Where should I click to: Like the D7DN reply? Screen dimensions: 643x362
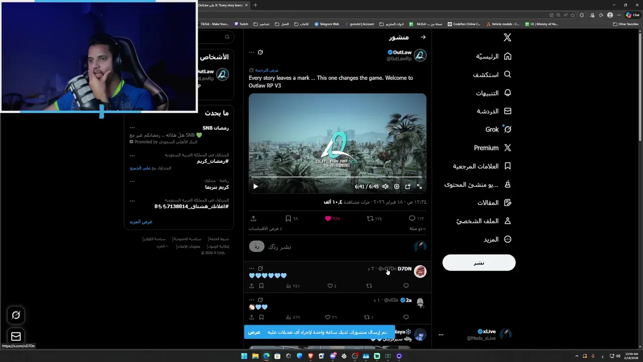point(330,286)
